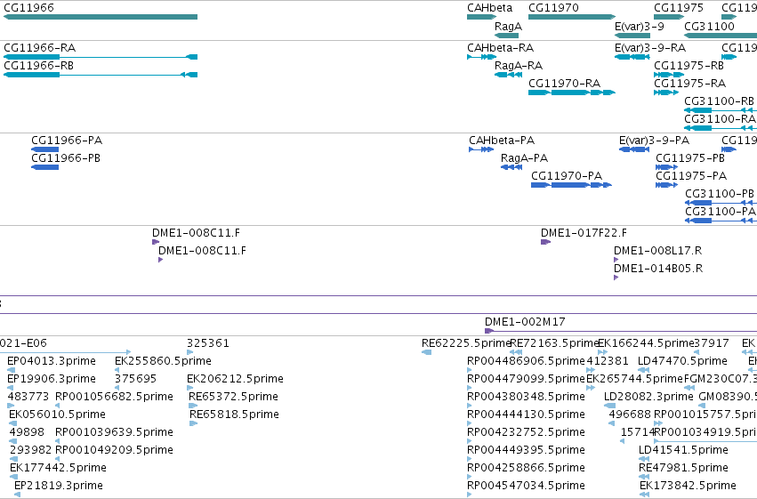Image resolution: width=757 pixels, height=499 pixels.
Task: Click the LD28082.3prime EST label
Action: tap(648, 398)
